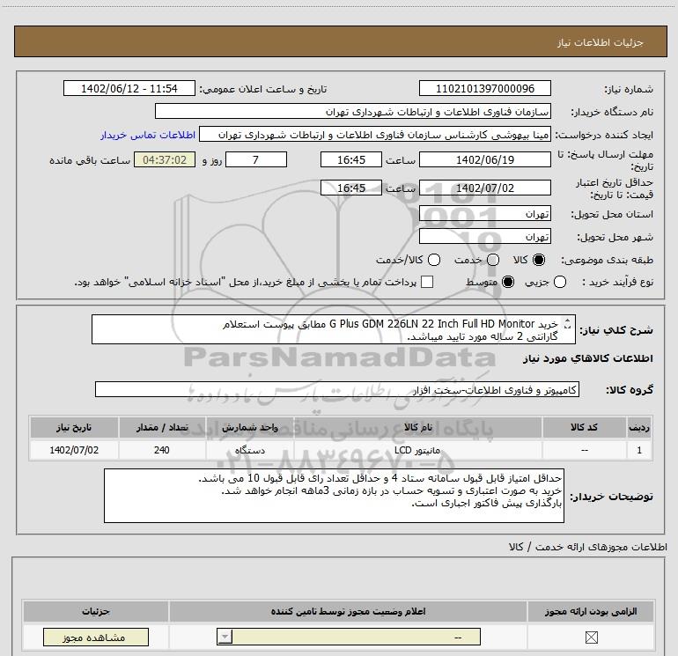Select the خدمت radio button
This screenshot has width=678, height=656.
pyautogui.click(x=493, y=260)
